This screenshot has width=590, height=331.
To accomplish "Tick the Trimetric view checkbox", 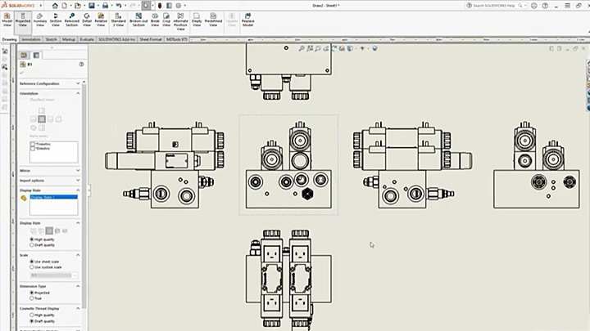I will click(x=32, y=144).
